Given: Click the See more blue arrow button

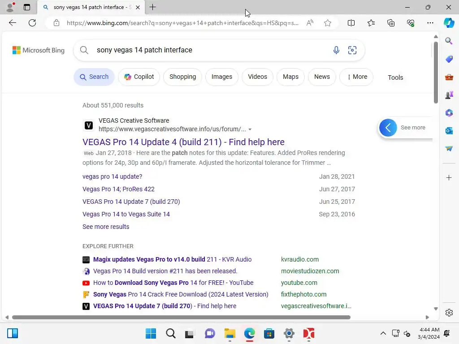Looking at the screenshot, I should click(388, 128).
